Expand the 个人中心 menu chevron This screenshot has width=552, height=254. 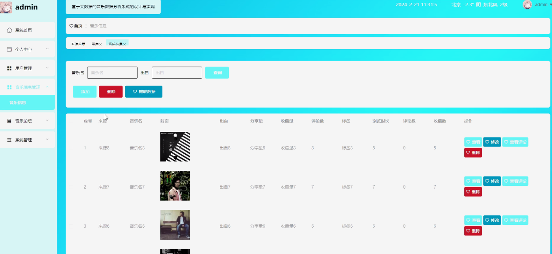coord(47,49)
